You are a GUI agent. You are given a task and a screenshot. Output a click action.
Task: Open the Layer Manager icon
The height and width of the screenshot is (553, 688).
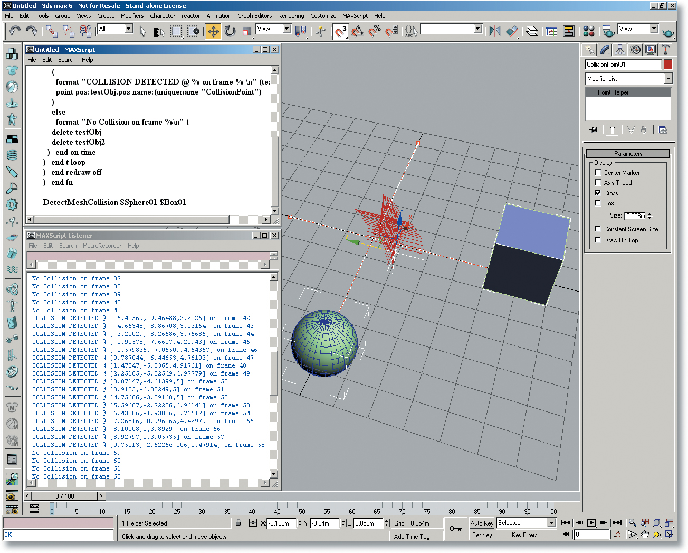pos(532,31)
